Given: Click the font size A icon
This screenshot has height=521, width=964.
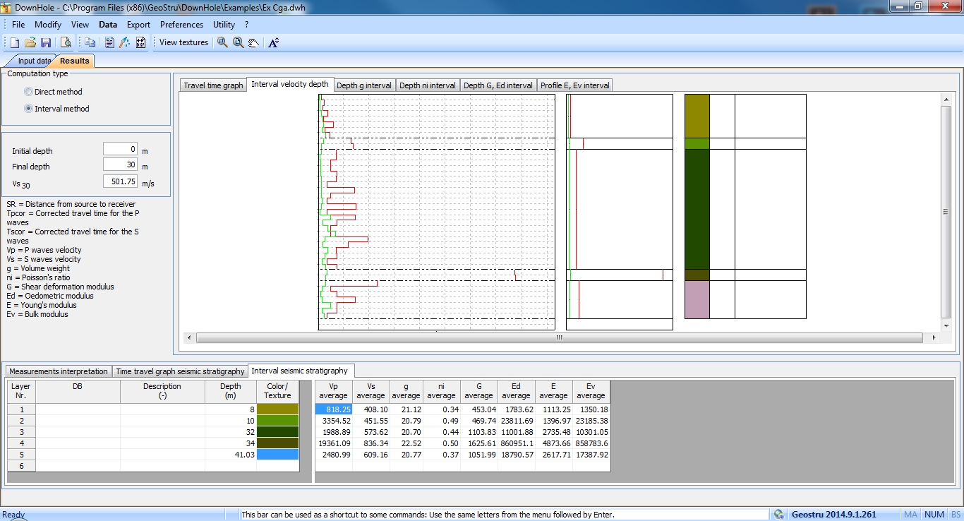Looking at the screenshot, I should pos(273,42).
